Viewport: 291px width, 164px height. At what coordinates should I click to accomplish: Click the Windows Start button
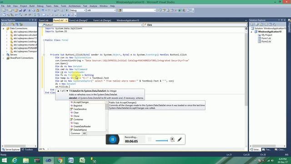pyautogui.click(x=4, y=160)
